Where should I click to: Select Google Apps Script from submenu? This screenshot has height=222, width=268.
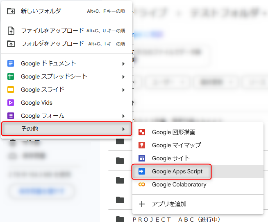pyautogui.click(x=198, y=171)
